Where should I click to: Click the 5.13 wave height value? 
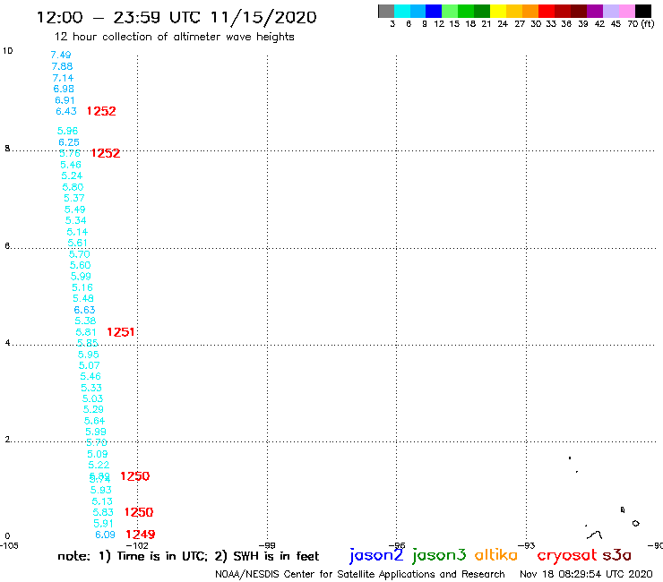tap(102, 501)
